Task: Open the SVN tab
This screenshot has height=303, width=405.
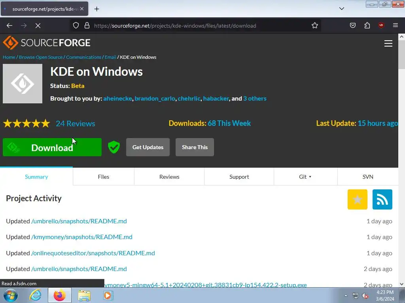Action: click(x=368, y=176)
